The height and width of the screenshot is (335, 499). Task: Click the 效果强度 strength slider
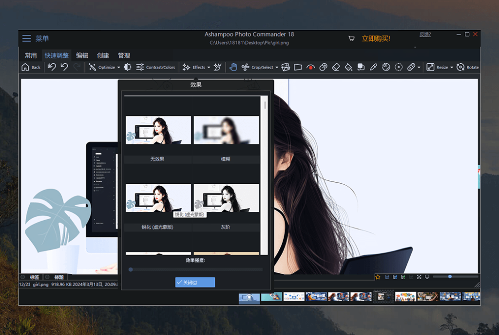(195, 269)
